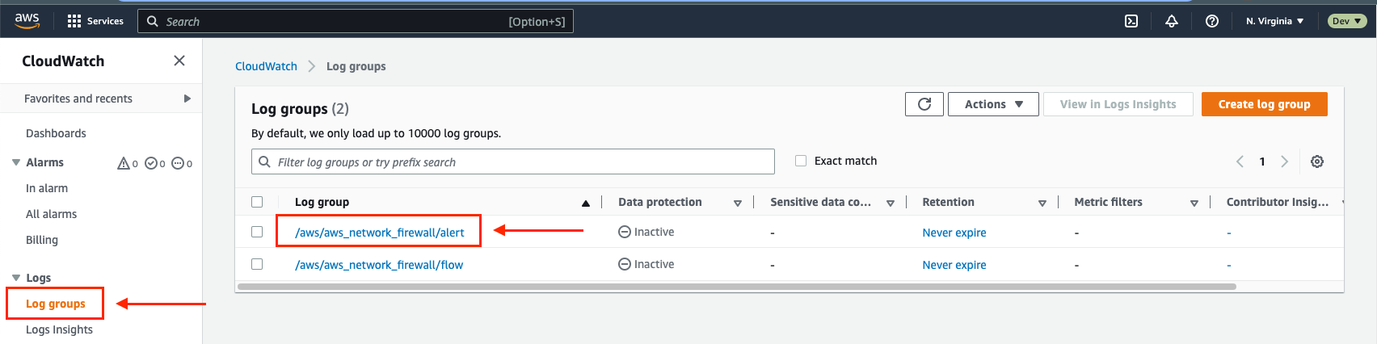Open the N. Virginia region selector
The width and height of the screenshot is (1377, 344).
[1274, 21]
